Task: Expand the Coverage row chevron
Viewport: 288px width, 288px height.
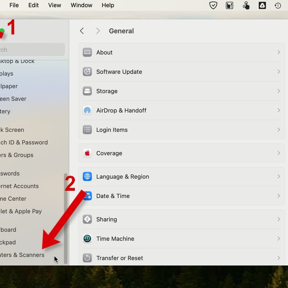Action: [x=279, y=153]
